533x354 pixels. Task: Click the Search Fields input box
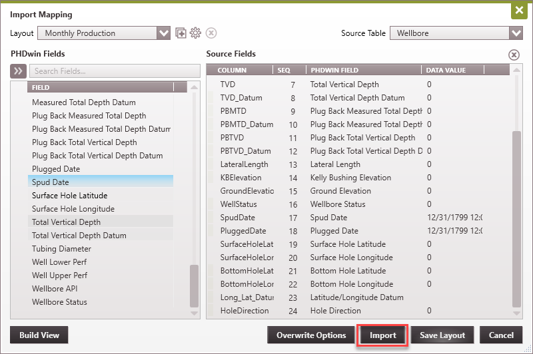pyautogui.click(x=115, y=71)
